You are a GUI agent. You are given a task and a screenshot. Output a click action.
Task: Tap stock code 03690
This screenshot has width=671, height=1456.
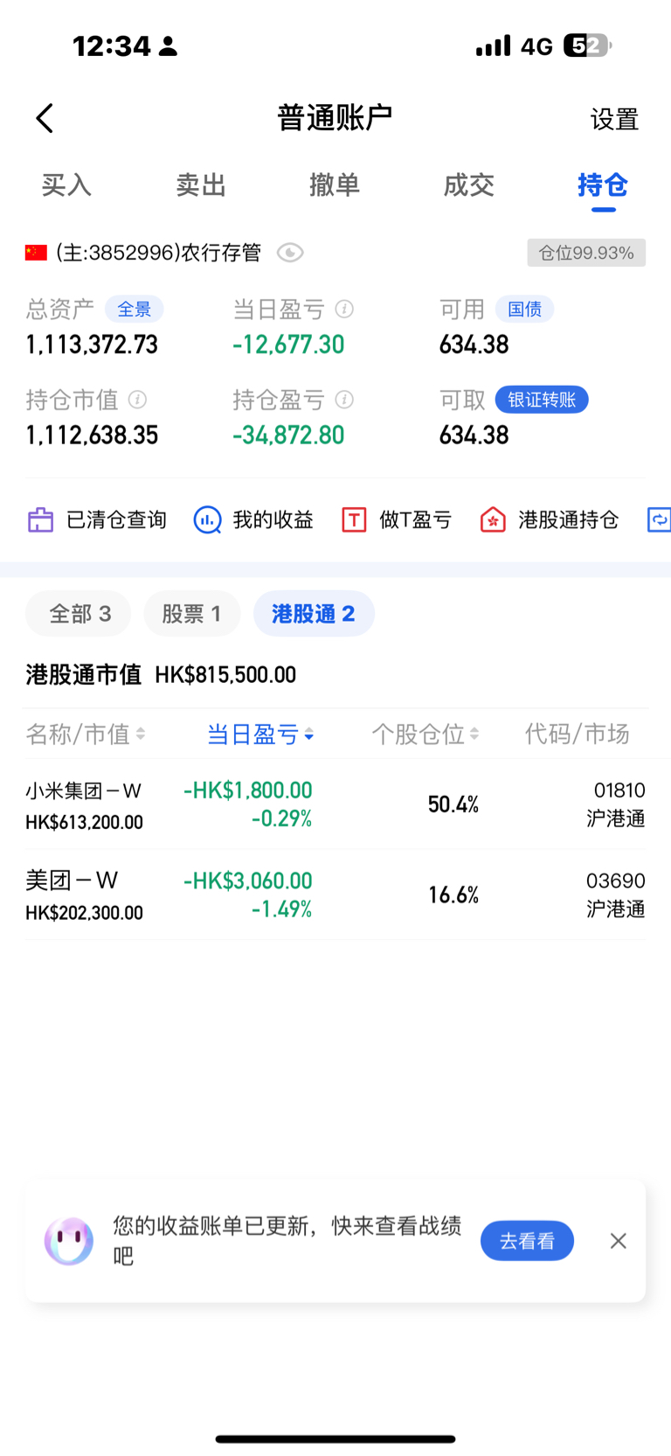pos(616,881)
